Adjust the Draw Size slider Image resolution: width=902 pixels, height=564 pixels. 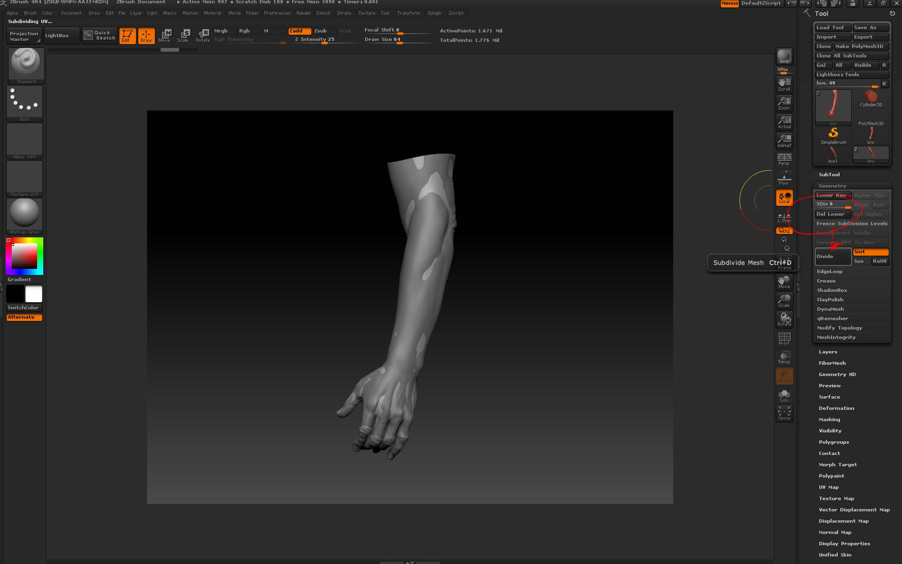tap(399, 40)
